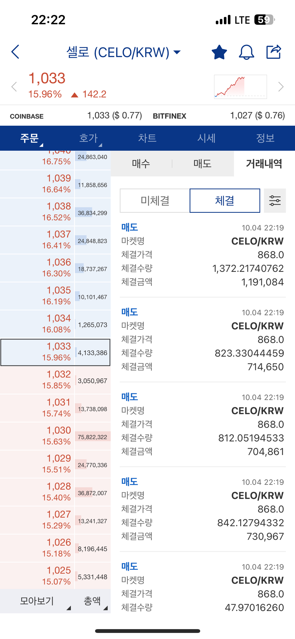
Task: Switch to the 시세 tab
Action: tap(206, 138)
